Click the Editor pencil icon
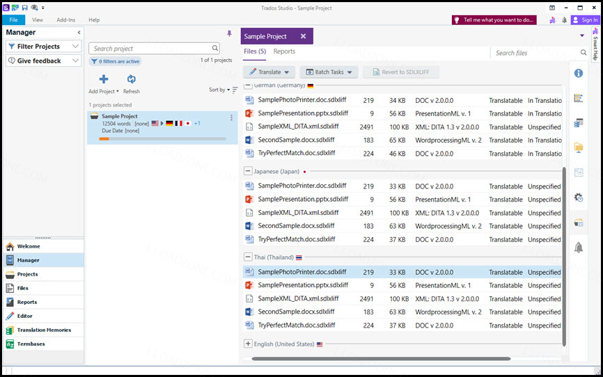The height and width of the screenshot is (377, 603). coord(10,316)
